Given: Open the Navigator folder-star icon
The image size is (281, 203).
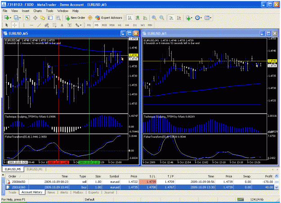Looking at the screenshot, I should coord(43,18).
